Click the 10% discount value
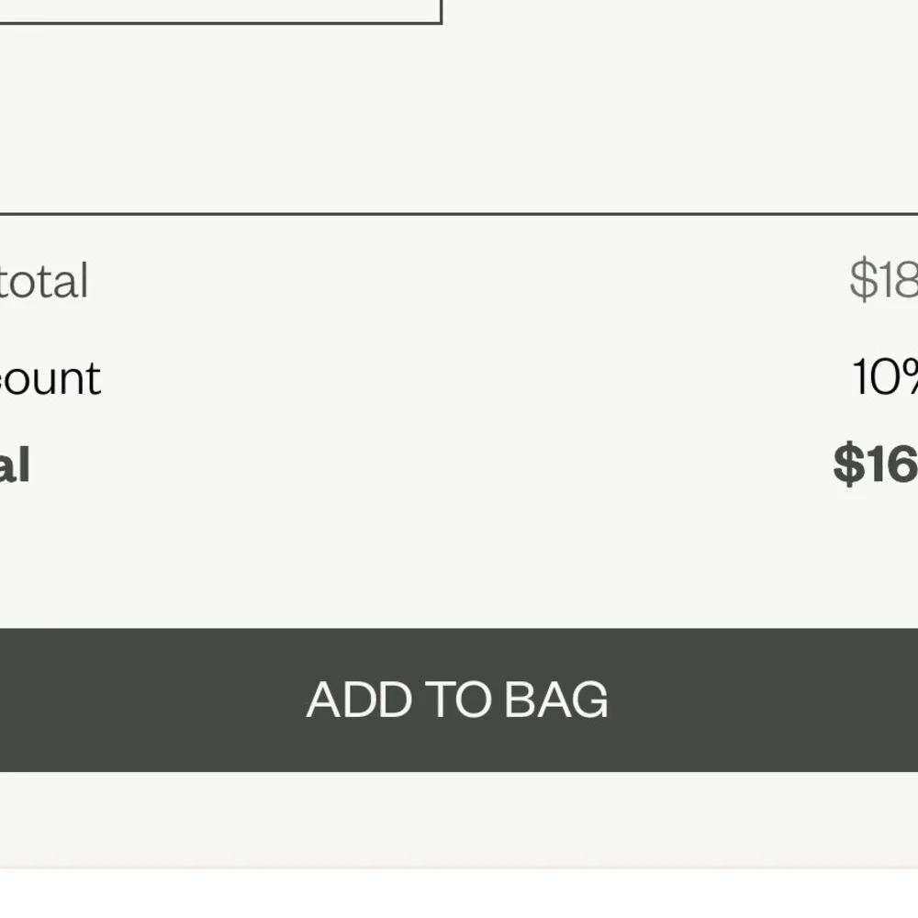 (885, 377)
